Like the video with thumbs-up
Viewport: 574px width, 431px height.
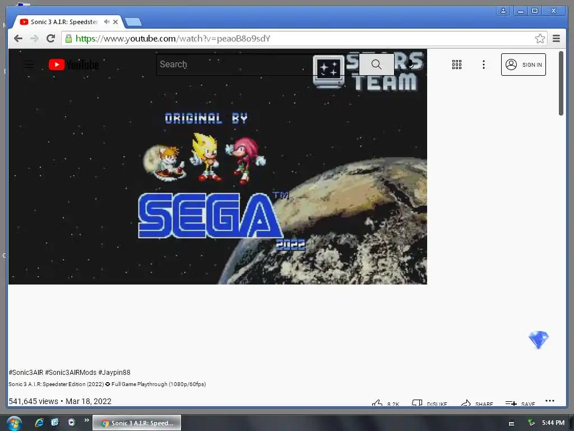[x=386, y=404]
